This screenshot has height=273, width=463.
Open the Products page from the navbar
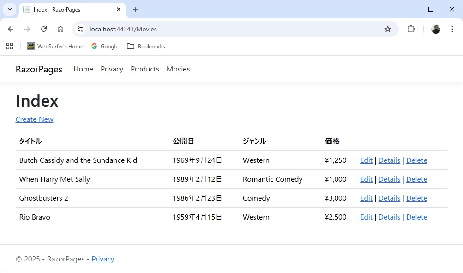pyautogui.click(x=144, y=69)
